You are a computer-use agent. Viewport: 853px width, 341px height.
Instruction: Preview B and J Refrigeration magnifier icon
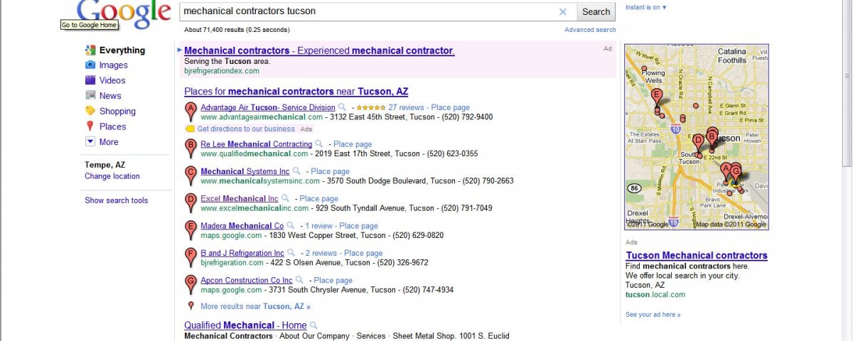tap(291, 253)
